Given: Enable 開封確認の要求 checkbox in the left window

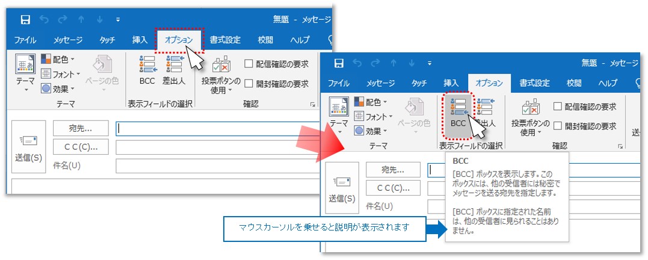Looking at the screenshot, I should [x=248, y=84].
